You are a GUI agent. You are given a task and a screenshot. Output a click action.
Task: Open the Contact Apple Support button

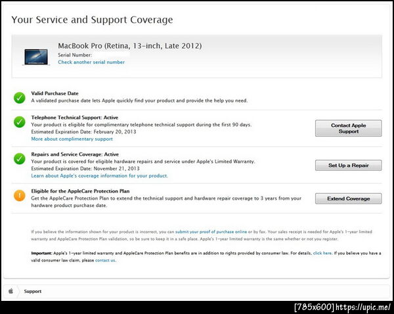click(348, 128)
